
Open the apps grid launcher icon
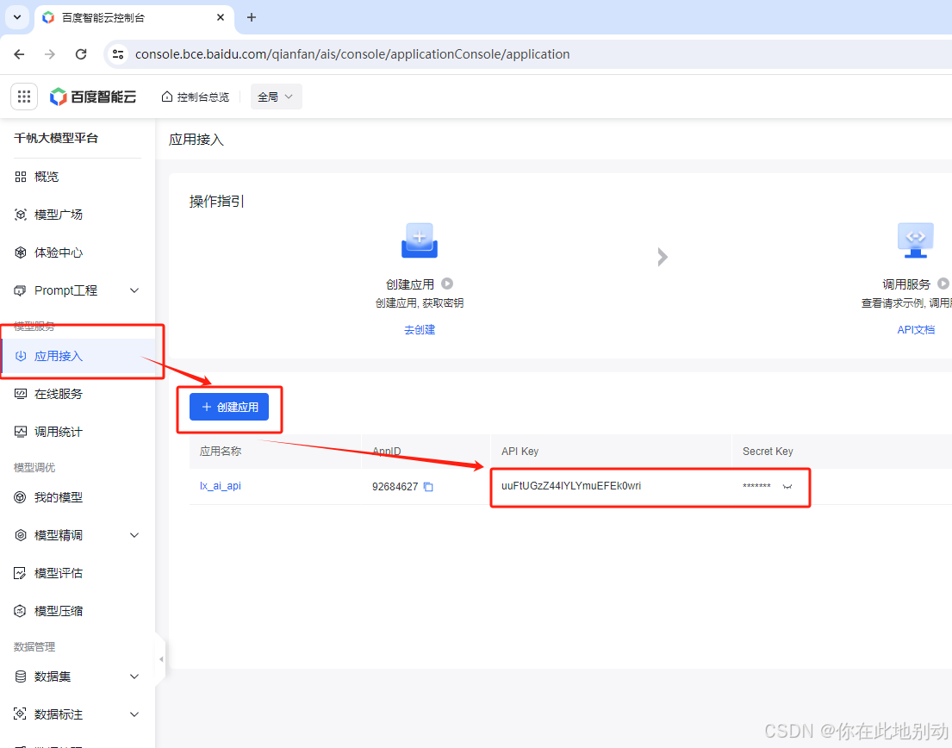[24, 97]
